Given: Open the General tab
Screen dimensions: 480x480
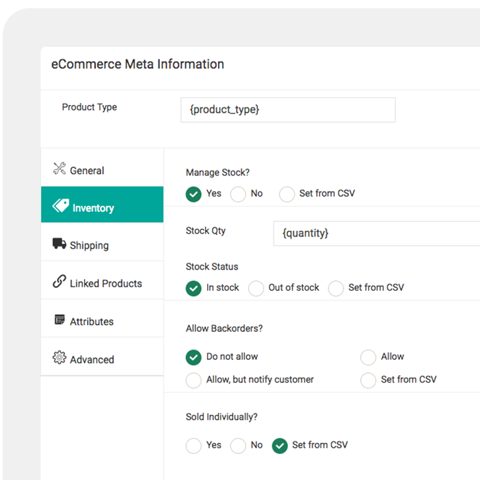Looking at the screenshot, I should pos(102,168).
